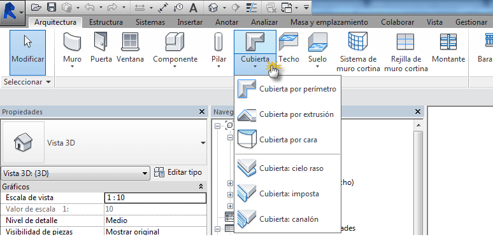Select Sistema de muro cortina tool

point(358,51)
